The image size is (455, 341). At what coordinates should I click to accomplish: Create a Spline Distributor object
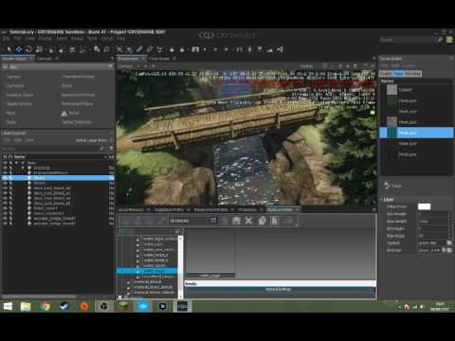pyautogui.click(x=77, y=122)
